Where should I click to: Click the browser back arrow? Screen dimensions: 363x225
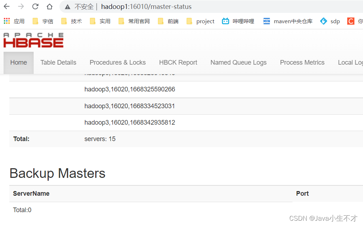pos(6,6)
